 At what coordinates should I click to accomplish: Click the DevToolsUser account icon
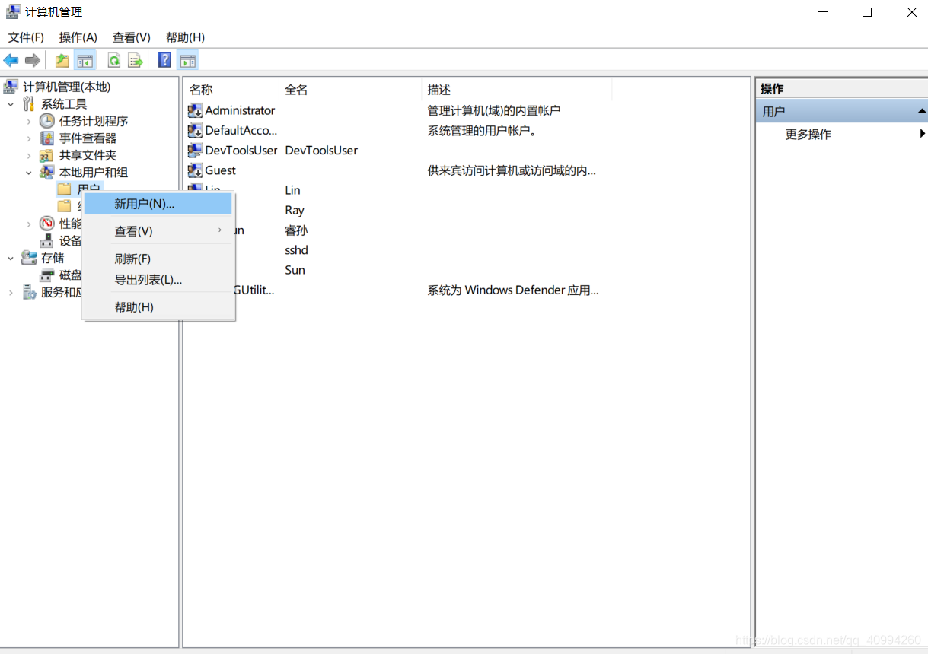pyautogui.click(x=195, y=150)
